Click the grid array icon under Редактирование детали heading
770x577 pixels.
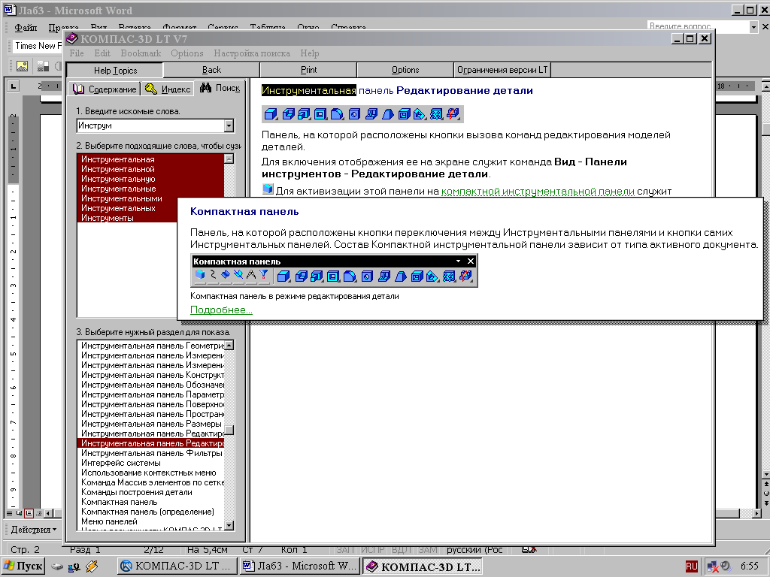(436, 114)
